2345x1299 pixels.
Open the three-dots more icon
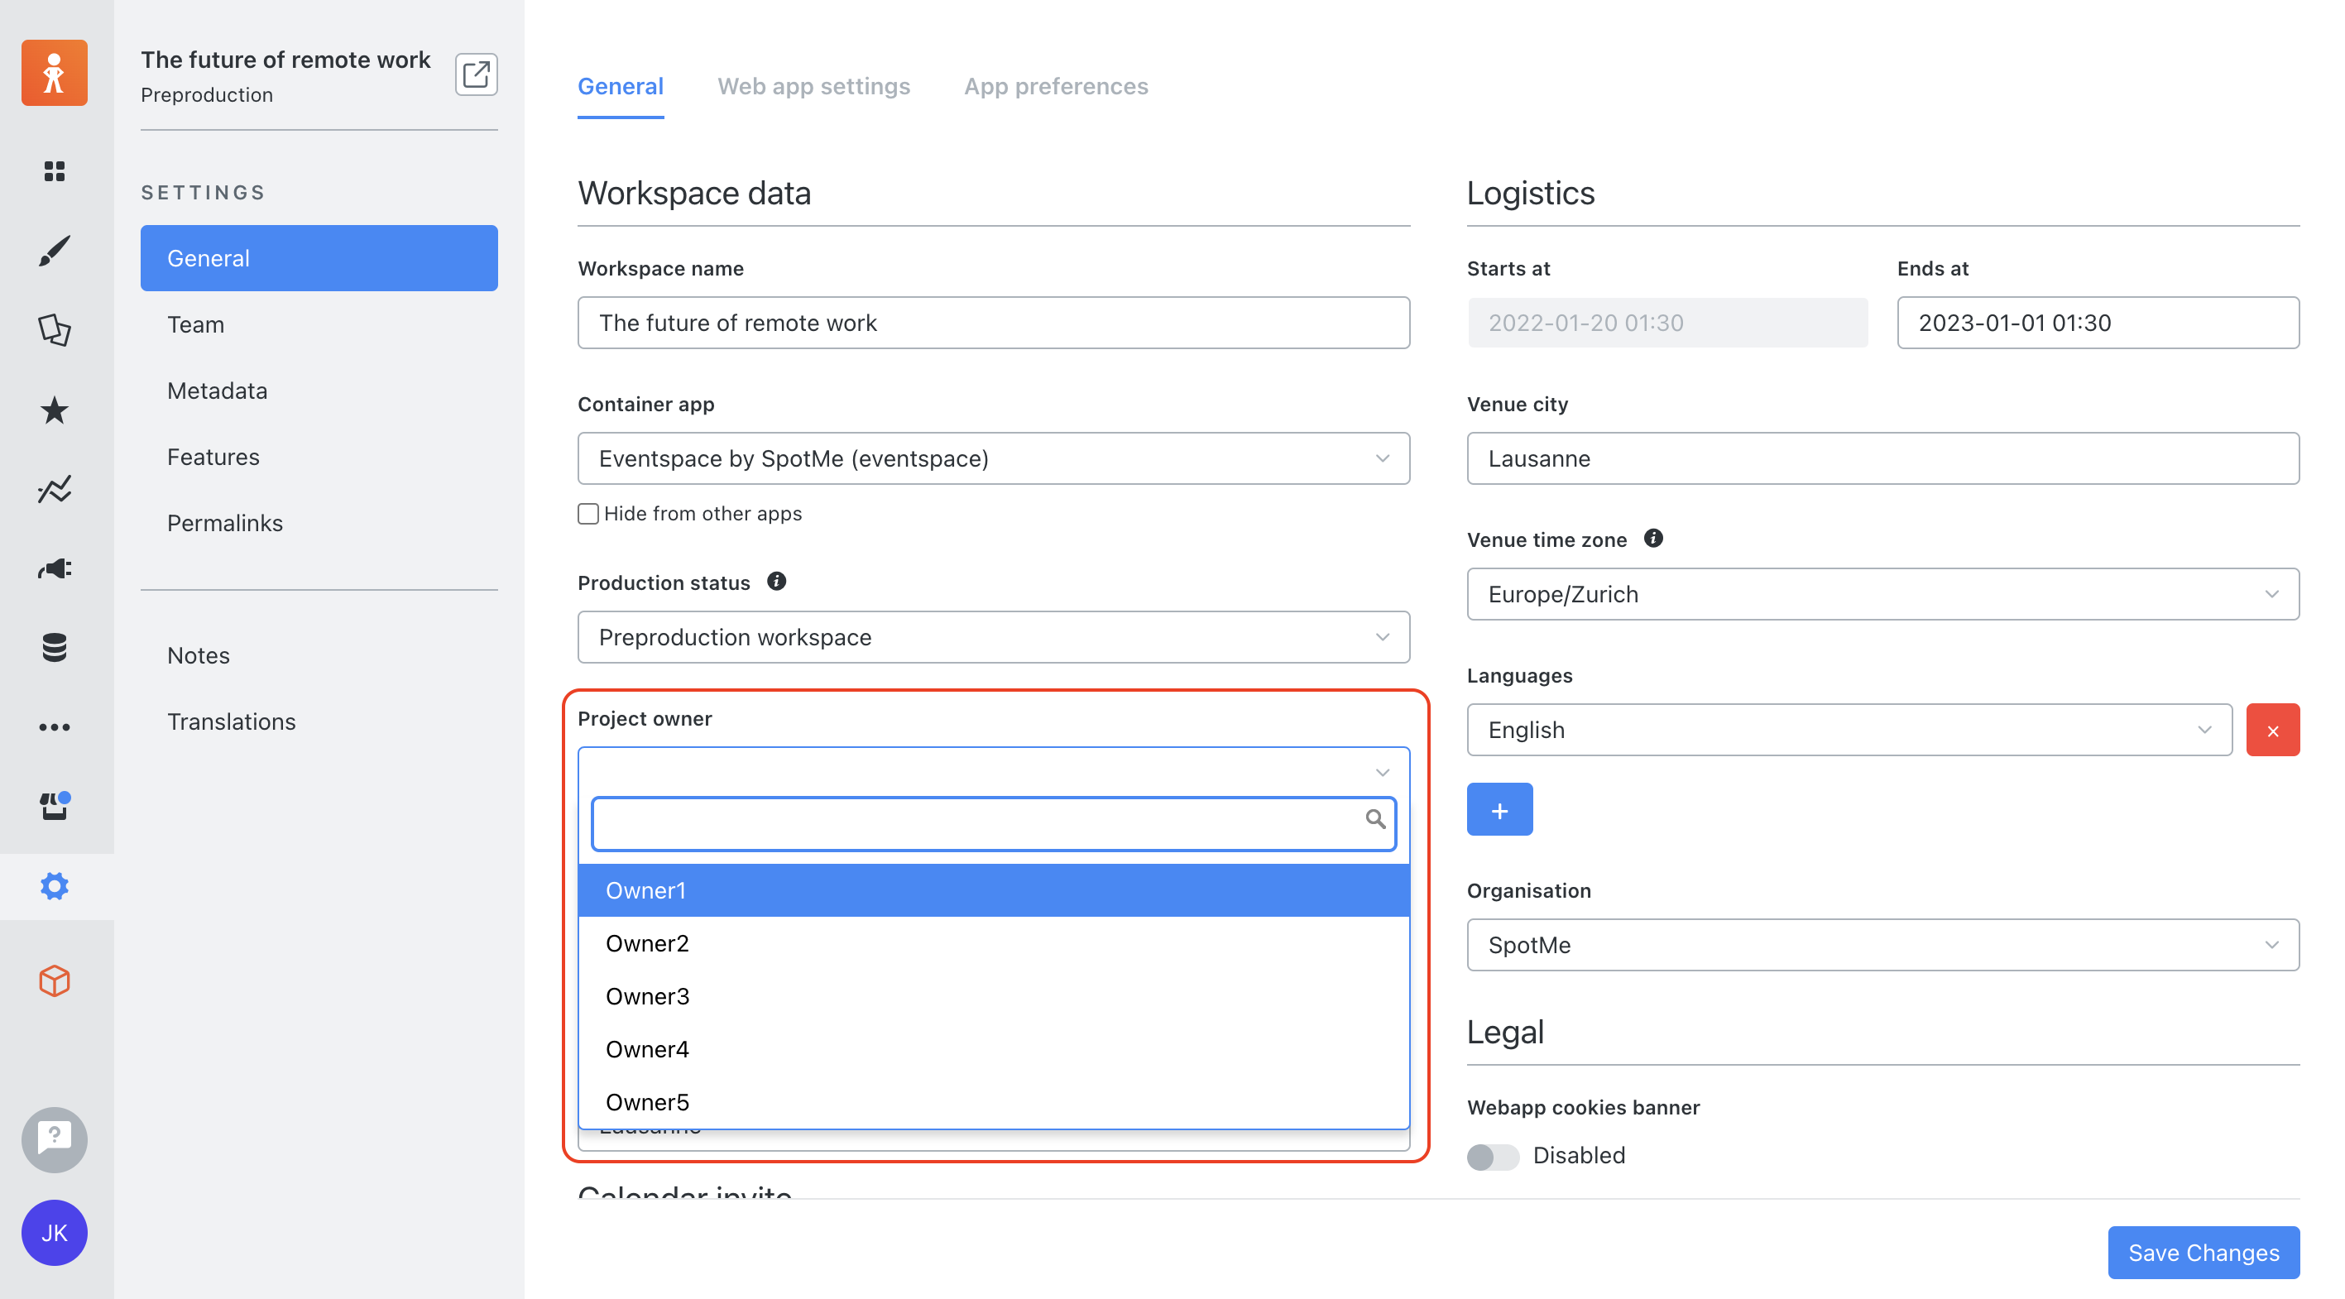(x=55, y=727)
